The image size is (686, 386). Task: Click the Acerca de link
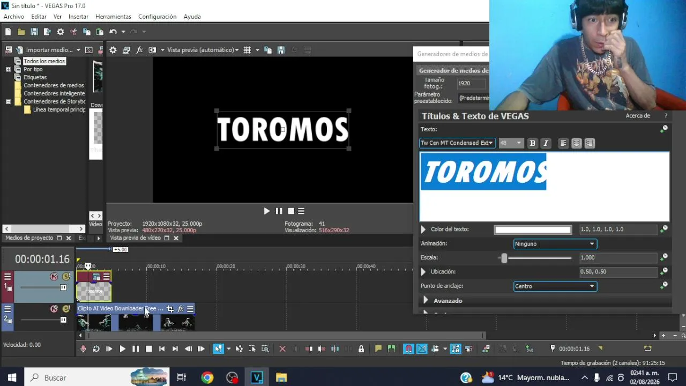click(638, 116)
